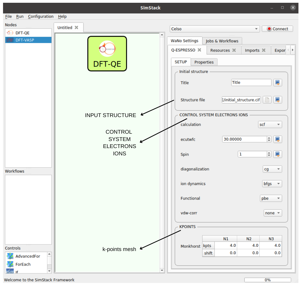
Task: Click the kpts row header
Action: tap(208, 245)
